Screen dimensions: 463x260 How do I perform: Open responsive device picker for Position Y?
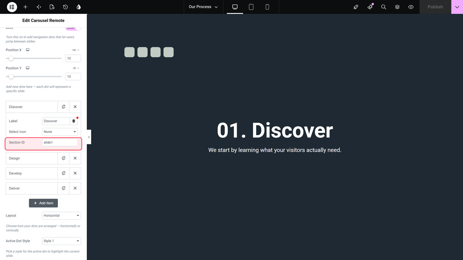(x=28, y=68)
